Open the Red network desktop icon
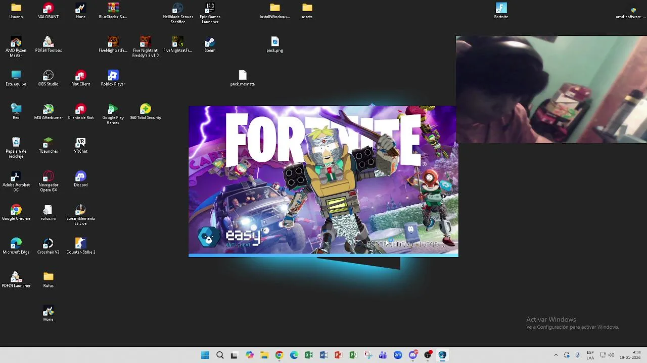 click(x=16, y=112)
